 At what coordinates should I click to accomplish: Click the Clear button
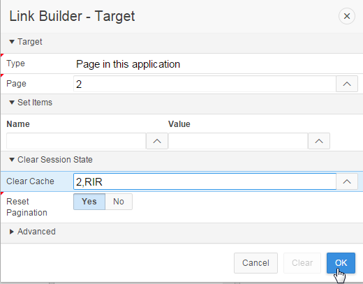(302, 263)
